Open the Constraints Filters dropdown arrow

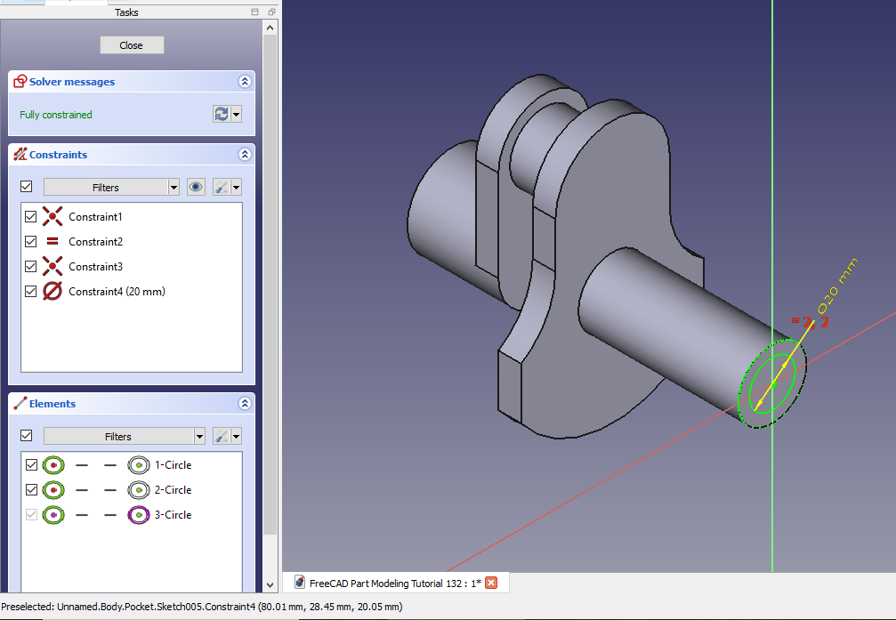click(174, 187)
